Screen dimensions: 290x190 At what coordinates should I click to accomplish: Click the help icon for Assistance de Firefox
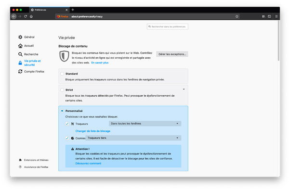click(20, 167)
